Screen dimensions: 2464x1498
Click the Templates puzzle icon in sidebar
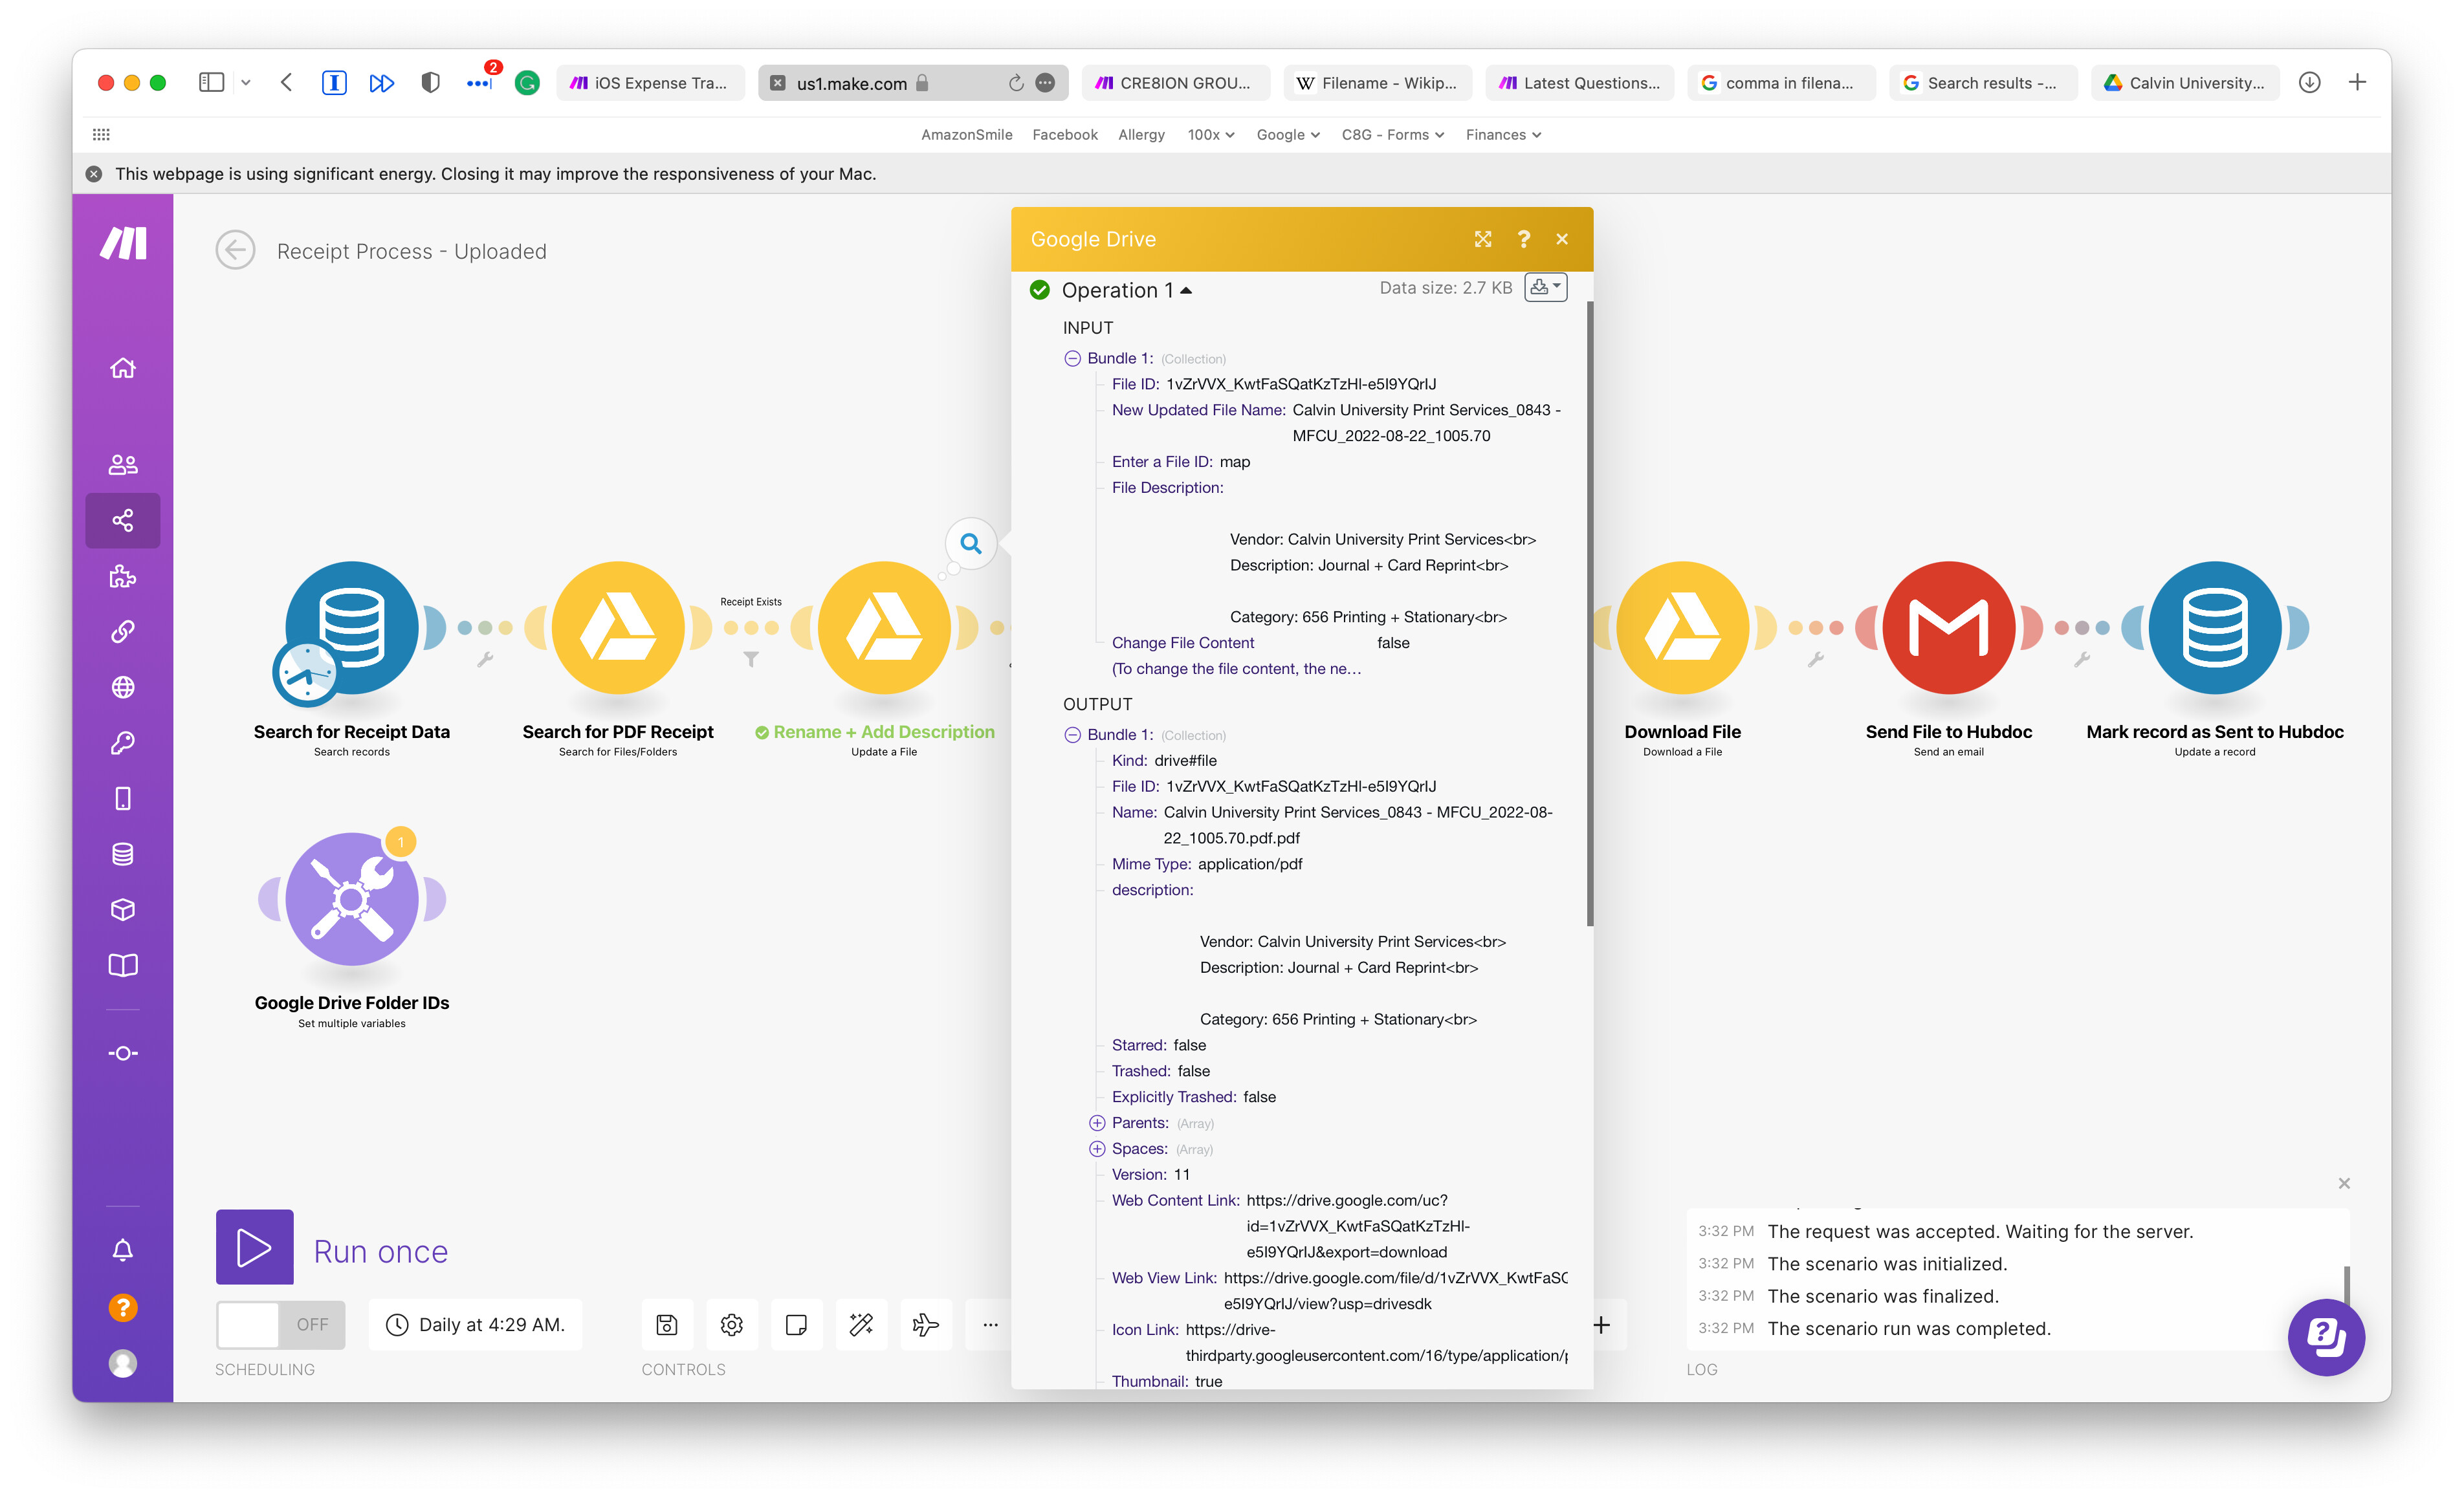(x=122, y=576)
